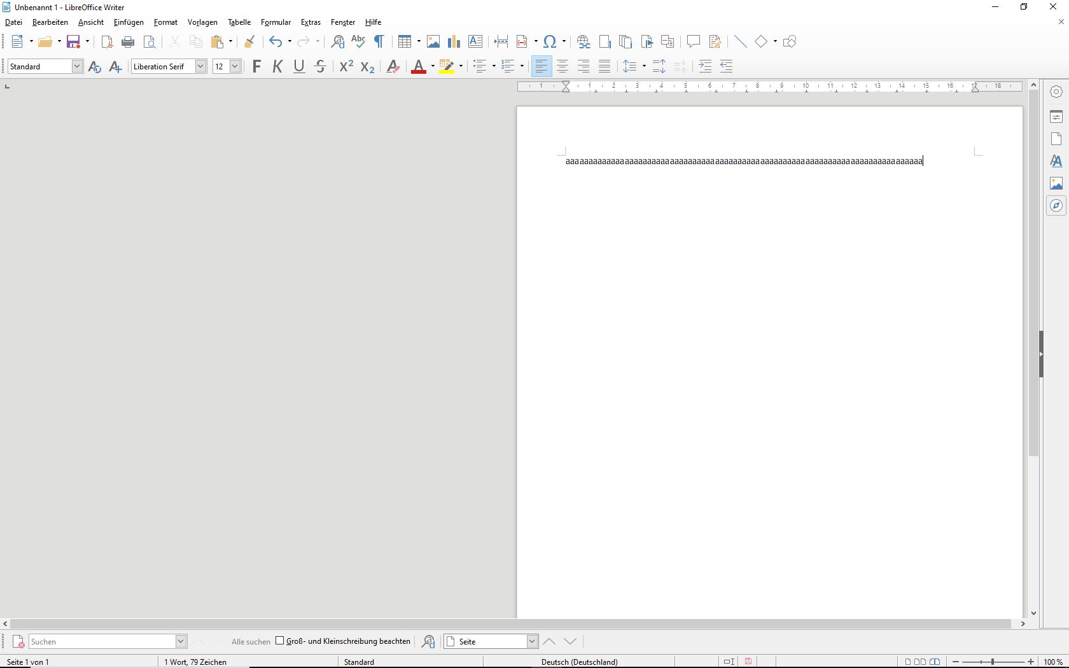Open sidebar Properties panel icon
The height and width of the screenshot is (668, 1069).
tap(1056, 117)
